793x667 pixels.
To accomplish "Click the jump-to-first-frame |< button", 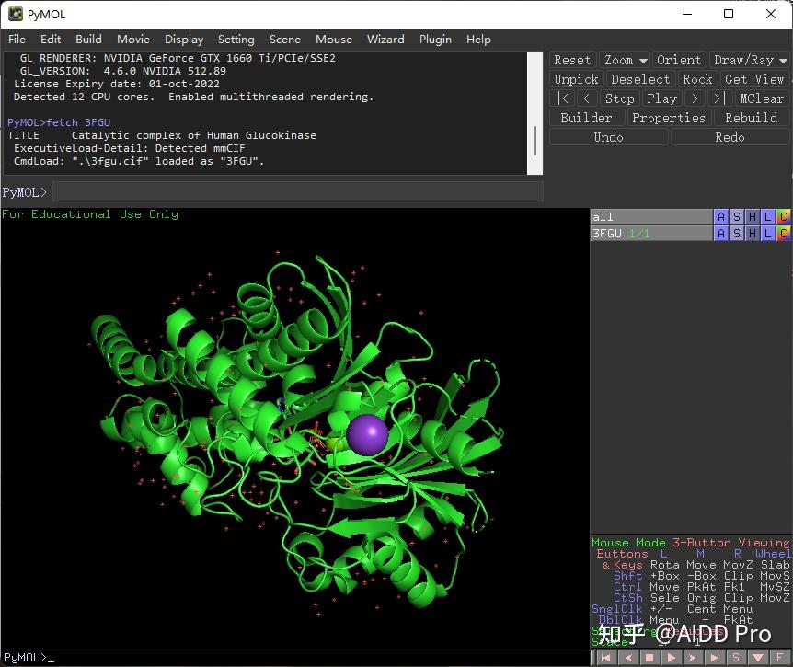I will pyautogui.click(x=562, y=98).
